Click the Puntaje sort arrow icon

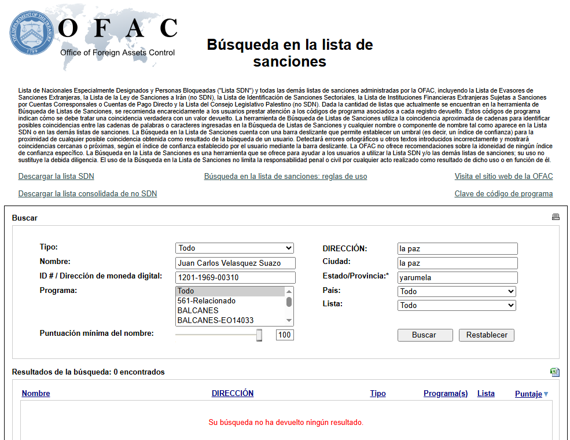(546, 394)
